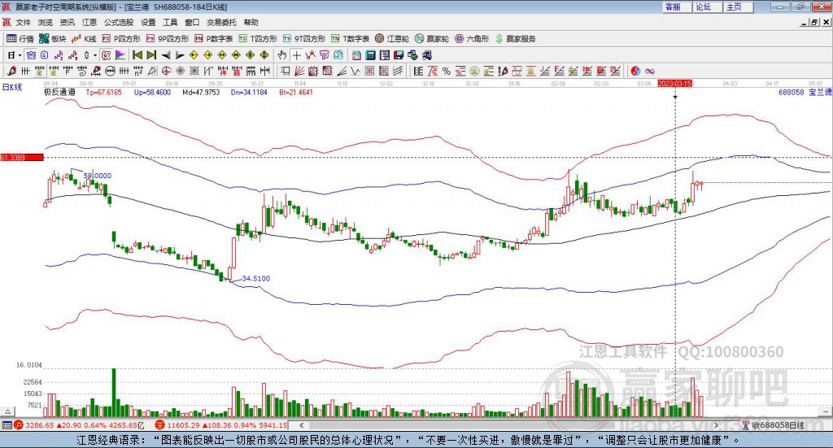The height and width of the screenshot is (448, 833).
Task: Toggle the 极反 indicator button
Action: coord(107,55)
